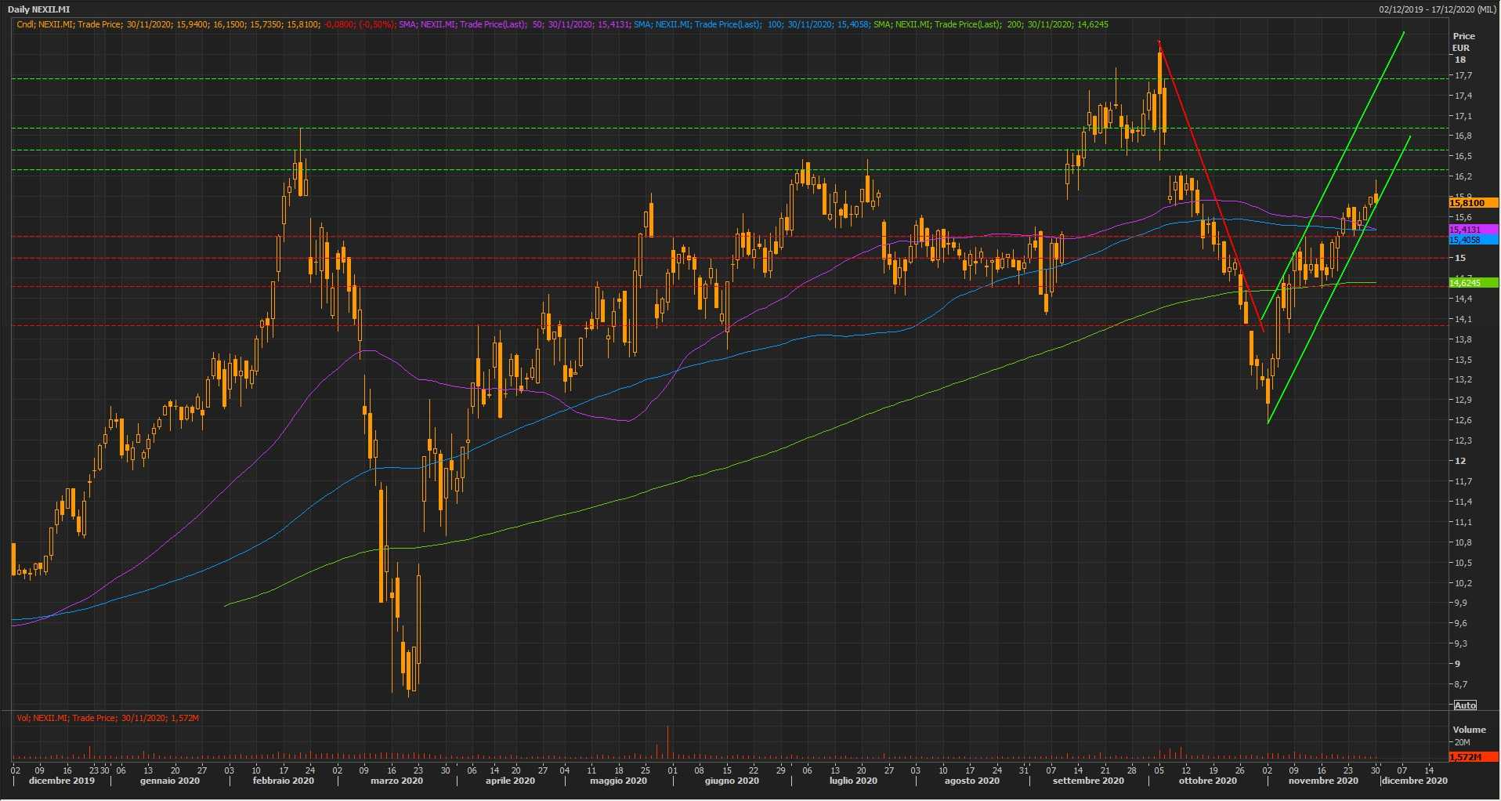Click the Daily NEXII.MI chart title
The height and width of the screenshot is (801, 1501).
(38, 9)
